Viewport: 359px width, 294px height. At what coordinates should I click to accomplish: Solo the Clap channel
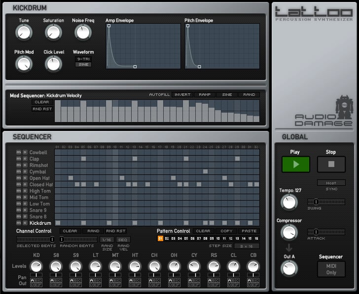(x=24, y=159)
